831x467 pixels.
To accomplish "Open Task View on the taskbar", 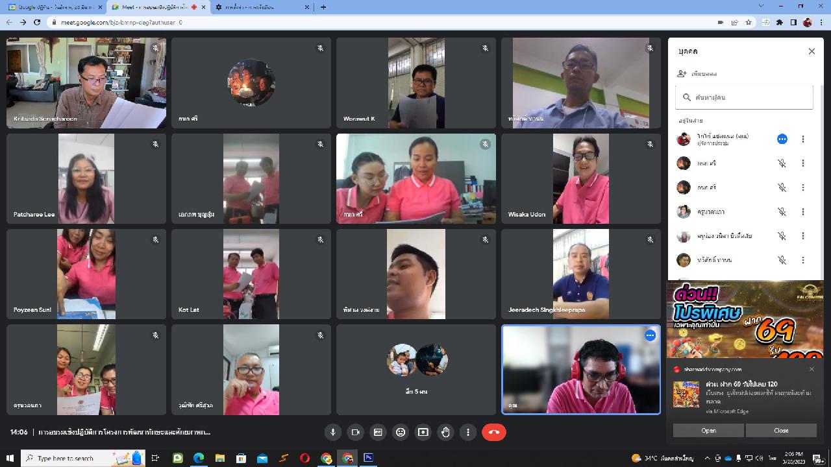I will (x=156, y=459).
